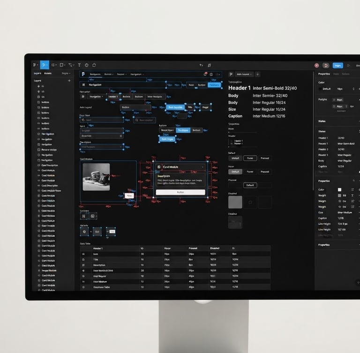This screenshot has width=360, height=353.
Task: Click the Hover column header in data table
Action: 167,248
